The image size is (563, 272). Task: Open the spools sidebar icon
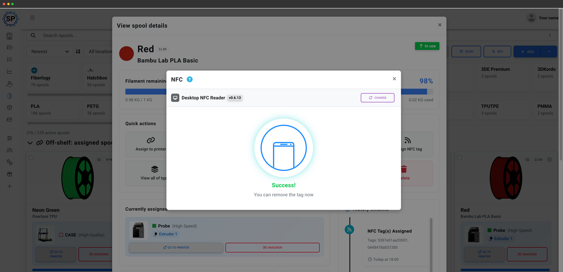point(9,96)
